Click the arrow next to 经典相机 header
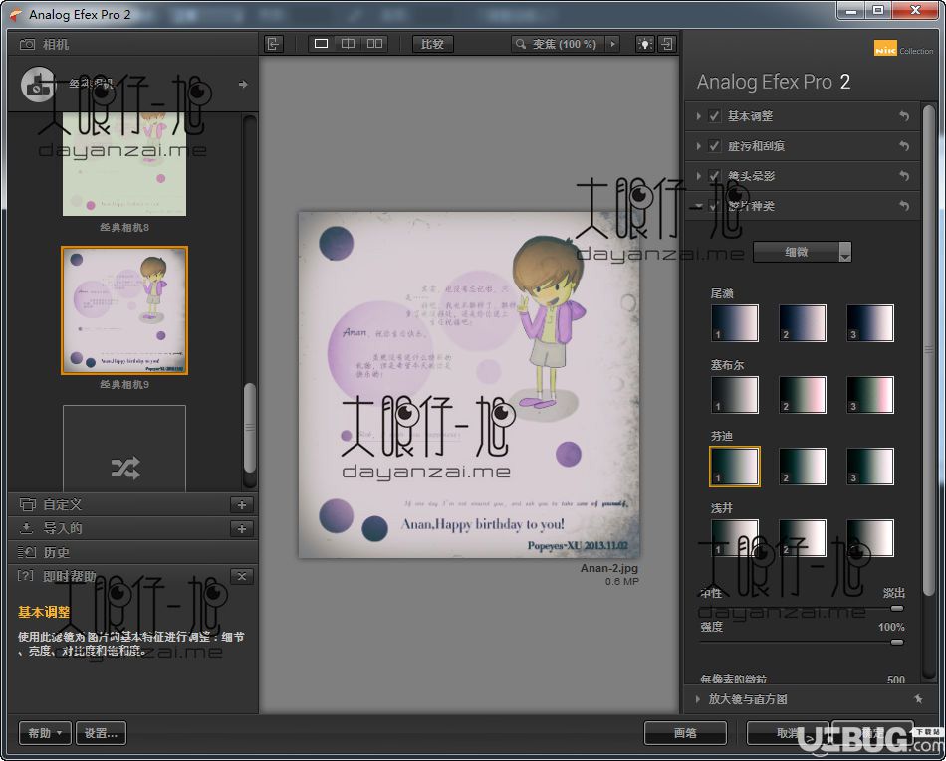Viewport: 946px width, 761px height. coord(243,84)
